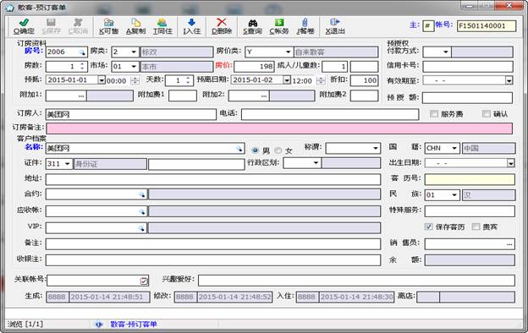Click the lookup icon in 房号 field
The image size is (528, 333).
(82, 52)
